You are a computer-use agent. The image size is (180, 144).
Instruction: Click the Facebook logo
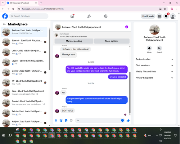[x=5, y=16]
